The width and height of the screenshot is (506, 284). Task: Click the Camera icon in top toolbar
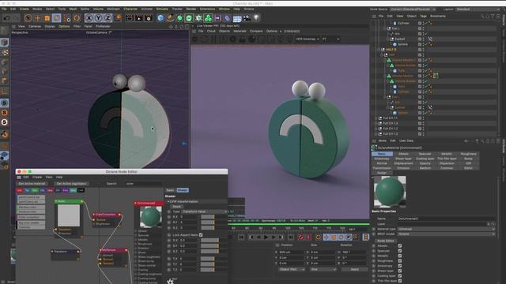[247, 18]
